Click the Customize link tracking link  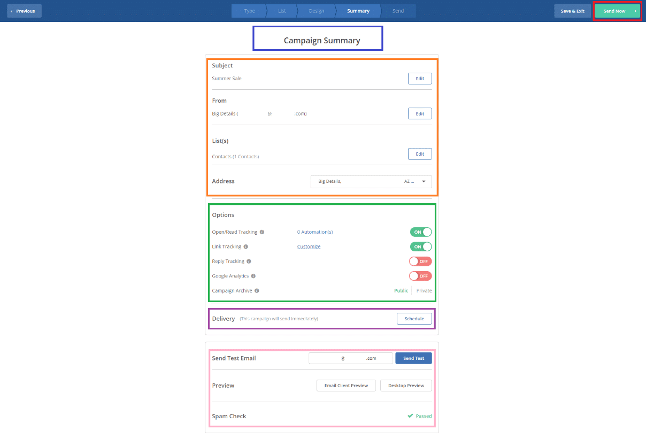tap(309, 247)
